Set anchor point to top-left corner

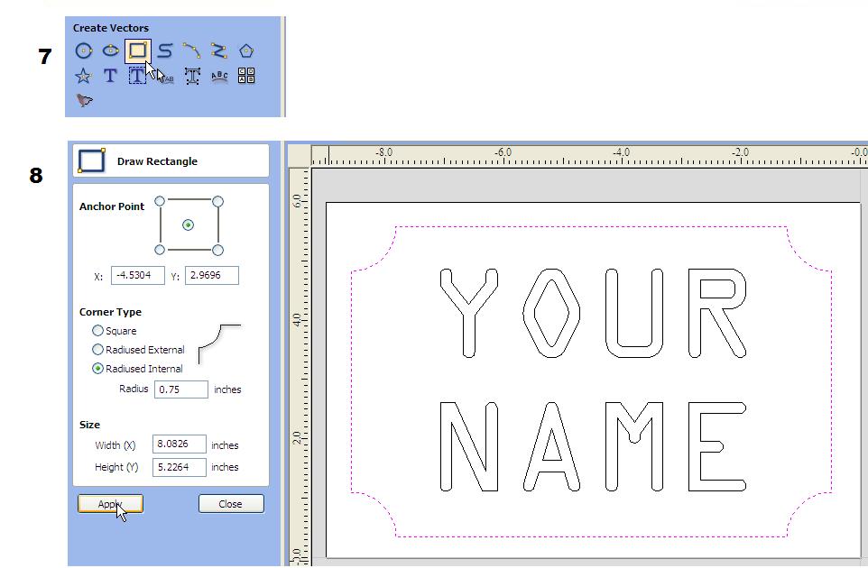tap(160, 201)
